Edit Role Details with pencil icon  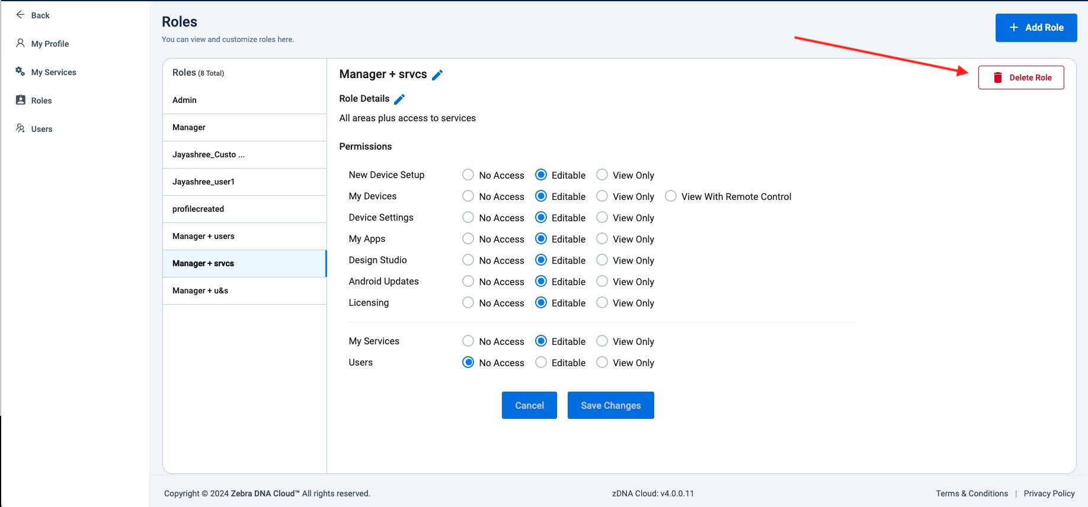coord(399,99)
